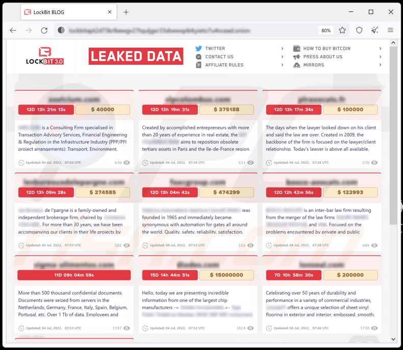Click the clock icon next to Updated 07:36 UTC
Screen dimensions: 403x350
[x=145, y=163]
